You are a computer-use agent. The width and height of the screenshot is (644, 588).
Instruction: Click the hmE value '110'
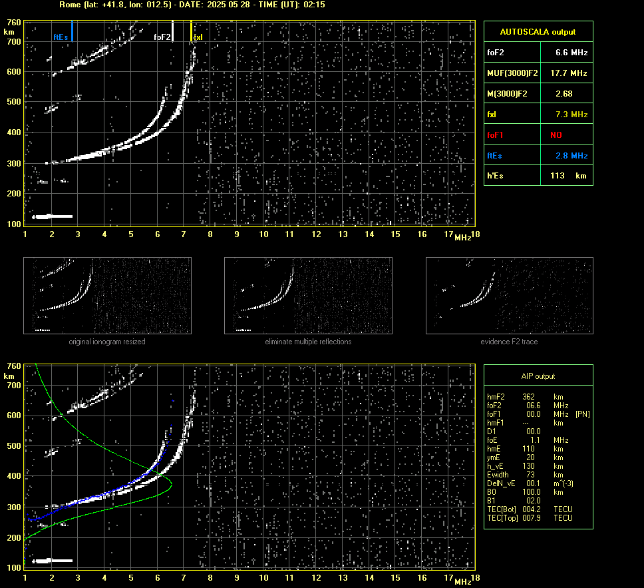(x=529, y=449)
